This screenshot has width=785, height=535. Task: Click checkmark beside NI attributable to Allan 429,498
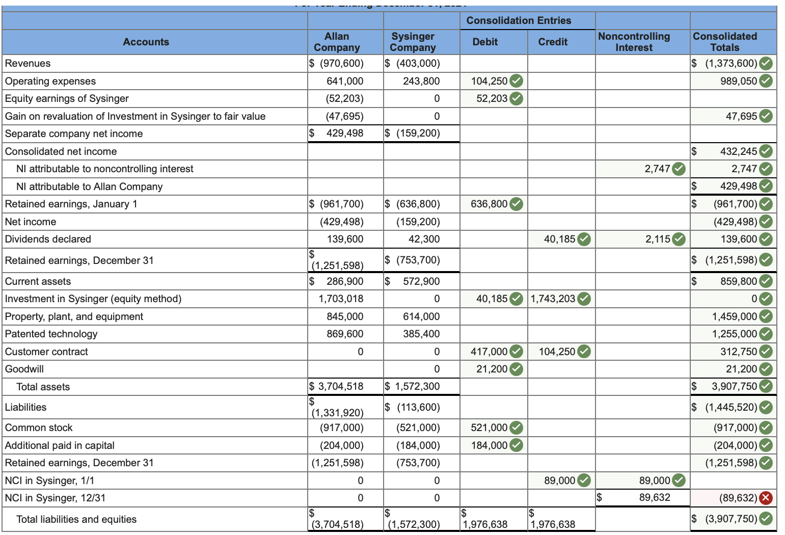tap(766, 186)
